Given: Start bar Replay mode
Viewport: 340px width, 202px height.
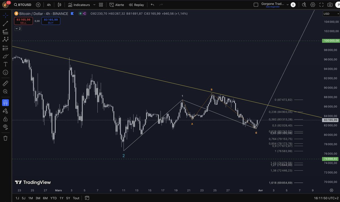Looking at the screenshot, I should pos(136,5).
